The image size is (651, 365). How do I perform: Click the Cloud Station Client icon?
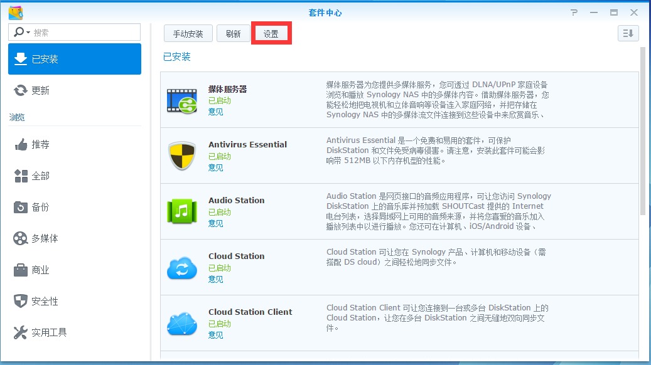pyautogui.click(x=182, y=324)
